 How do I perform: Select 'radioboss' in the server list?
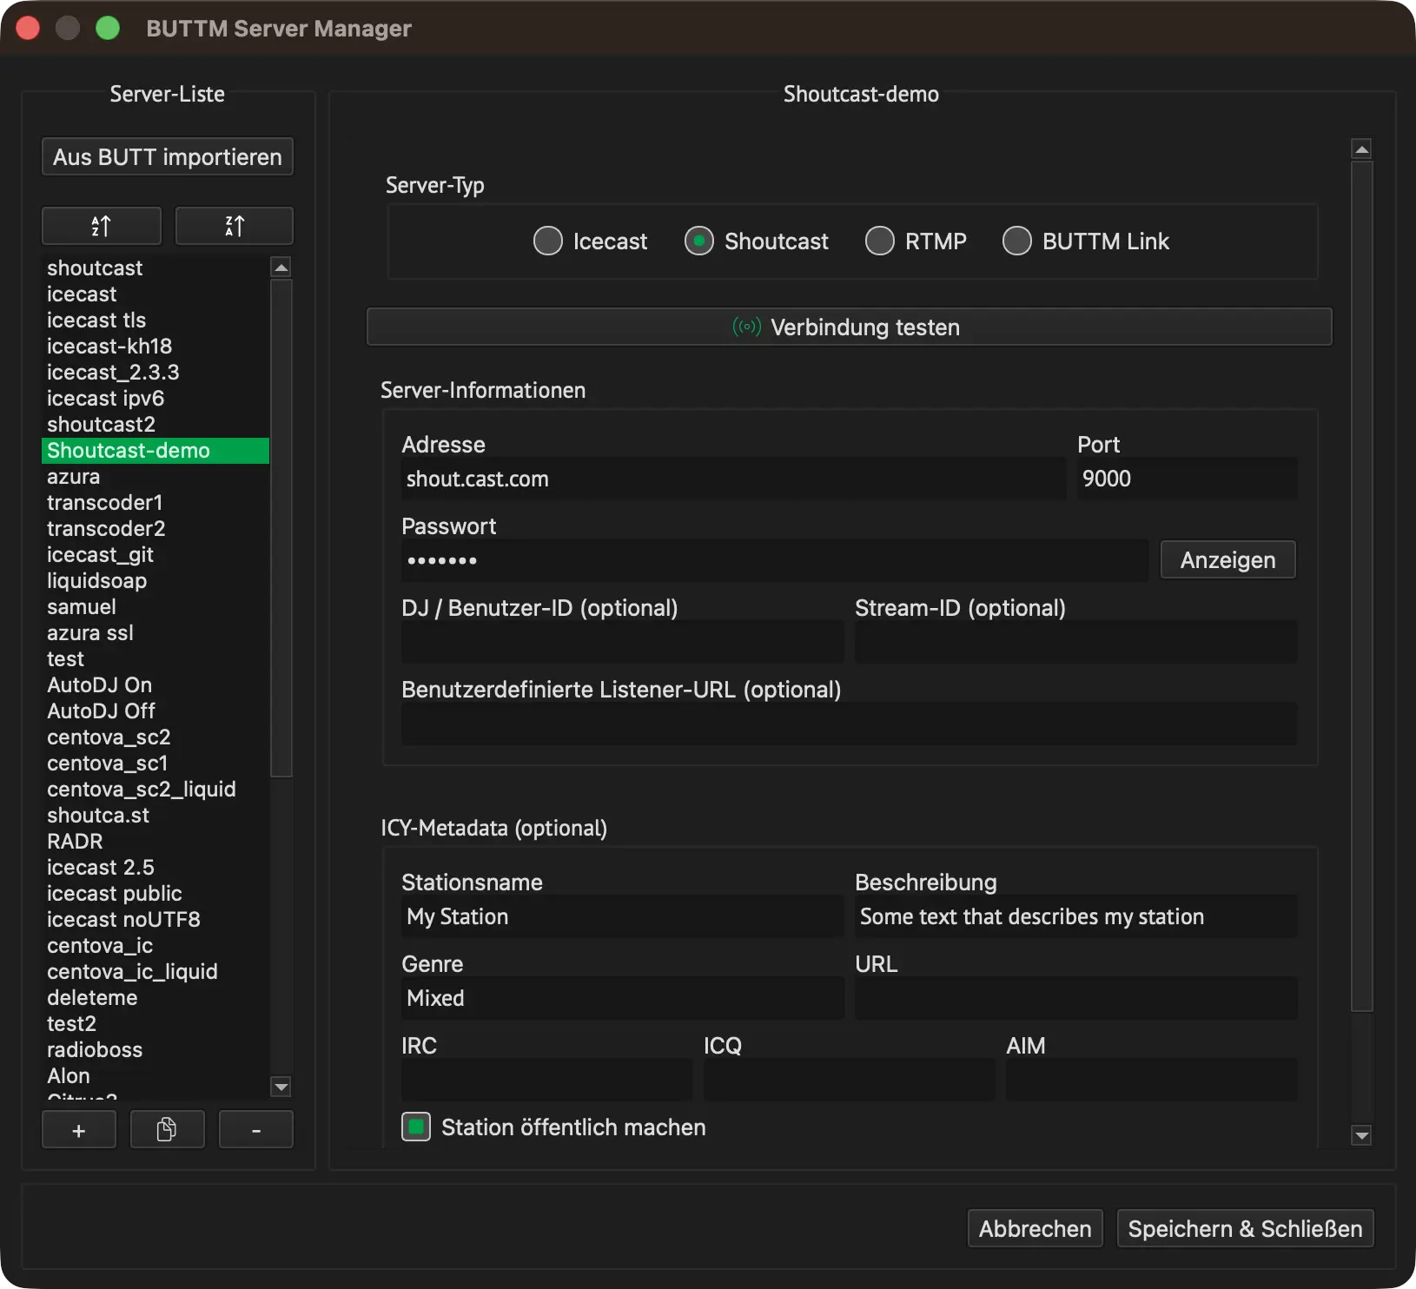[155, 1050]
